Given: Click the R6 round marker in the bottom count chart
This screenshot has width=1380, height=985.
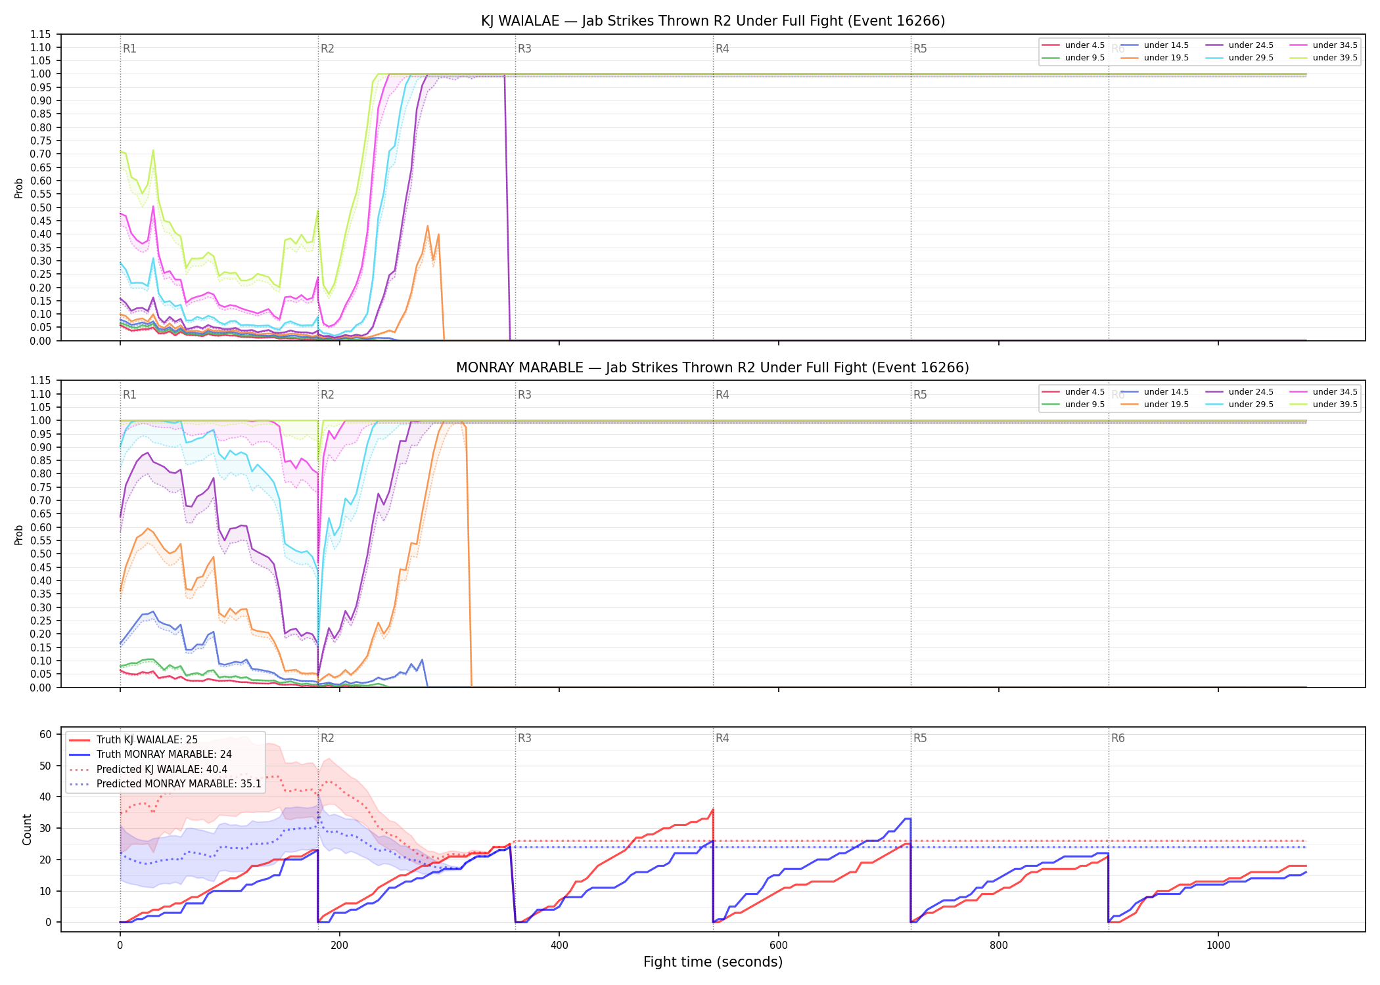Looking at the screenshot, I should pos(1118,738).
